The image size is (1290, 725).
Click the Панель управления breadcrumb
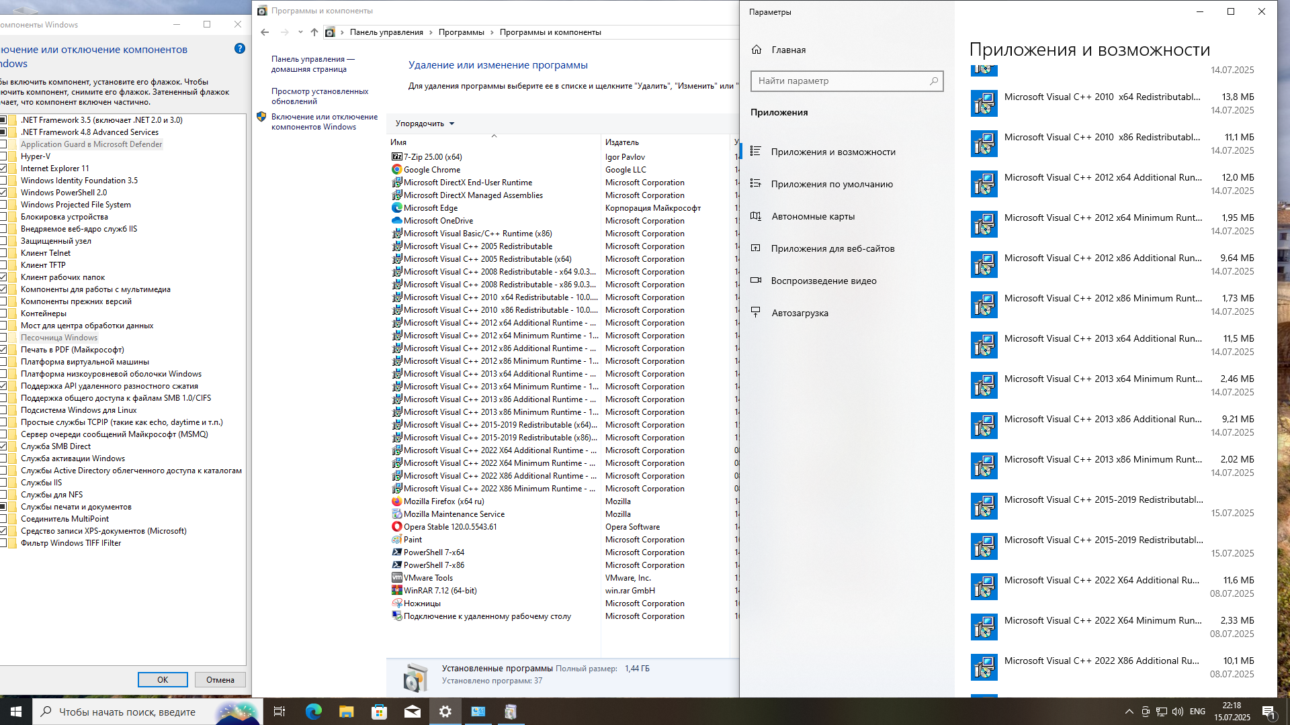pos(386,32)
